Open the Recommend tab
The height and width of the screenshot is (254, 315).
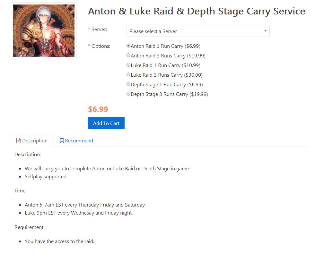tap(76, 141)
